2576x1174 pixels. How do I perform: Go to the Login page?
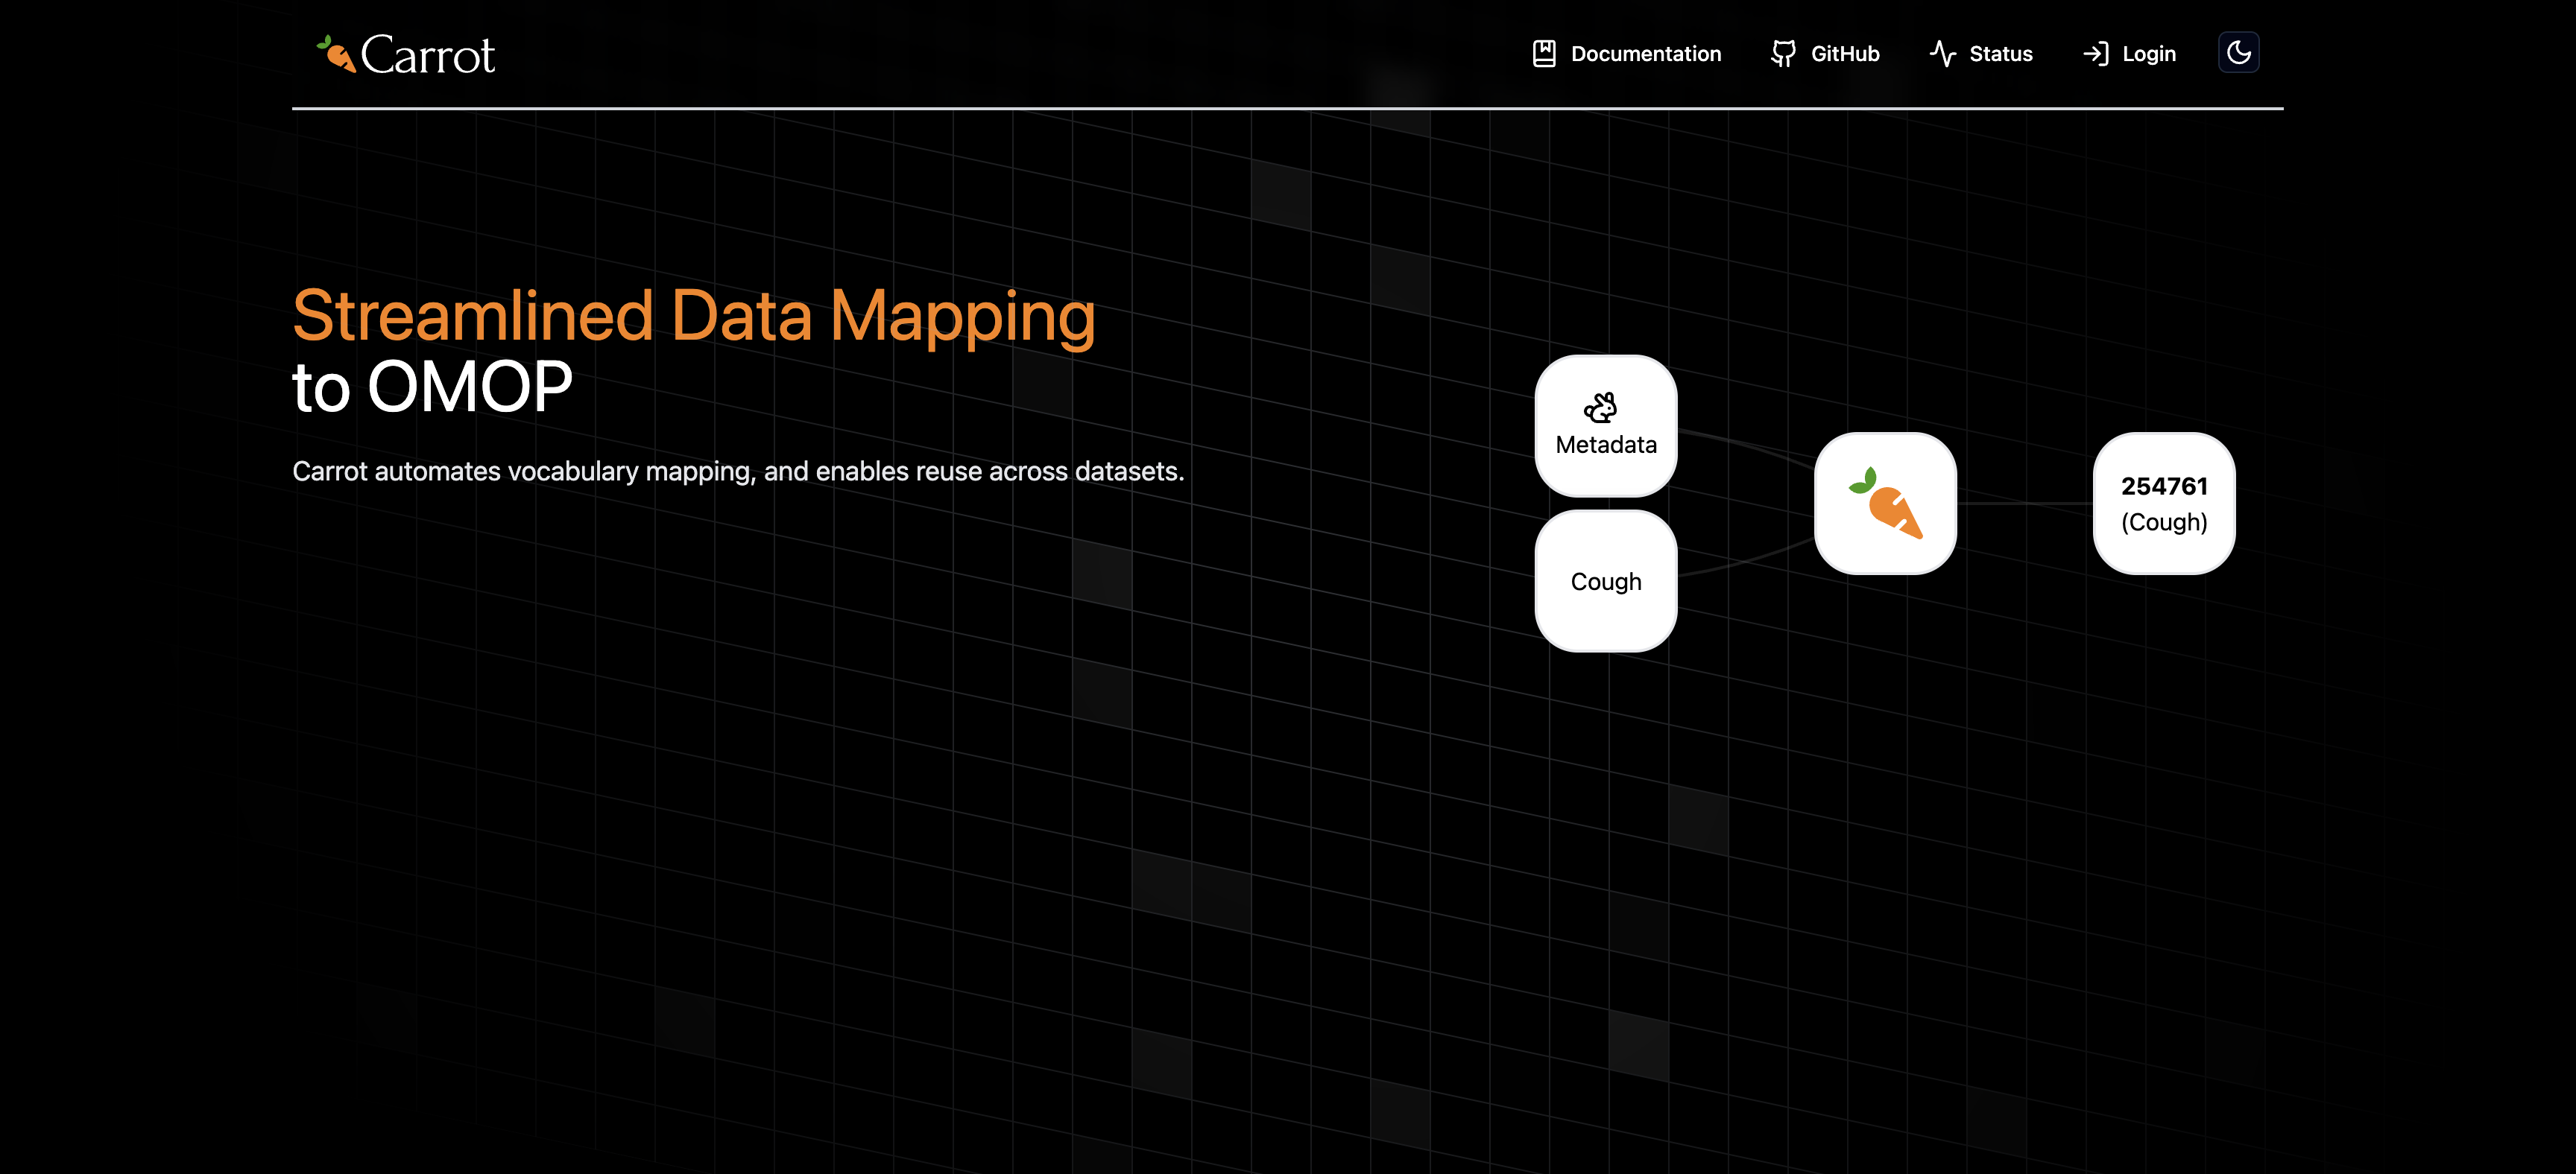click(x=2148, y=54)
